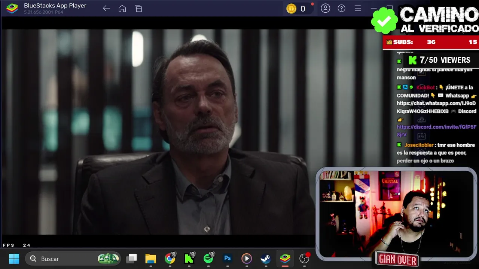Open the BlueStacks help question mark
The image size is (479, 269).
pos(341,8)
